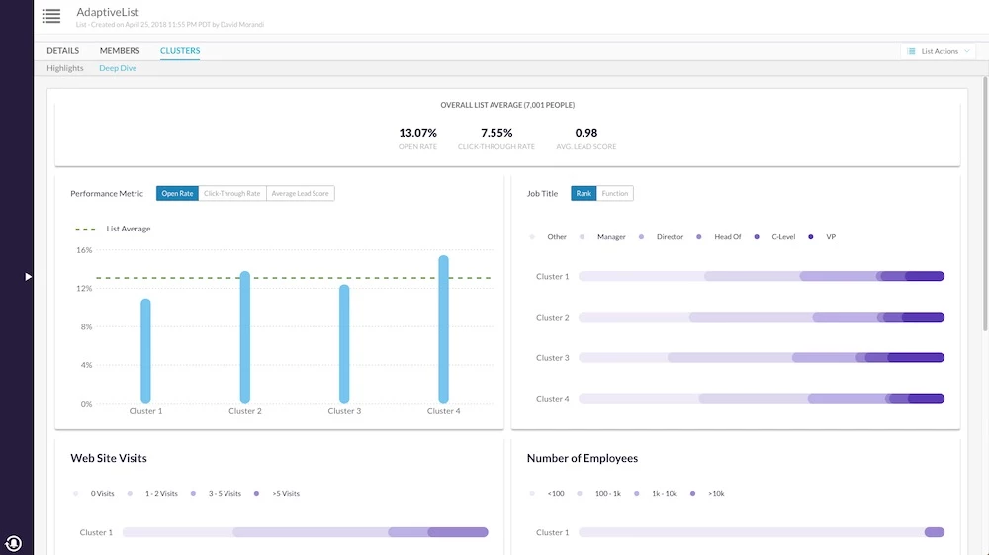
Task: Click the Manager legend dot
Action: [x=582, y=237]
